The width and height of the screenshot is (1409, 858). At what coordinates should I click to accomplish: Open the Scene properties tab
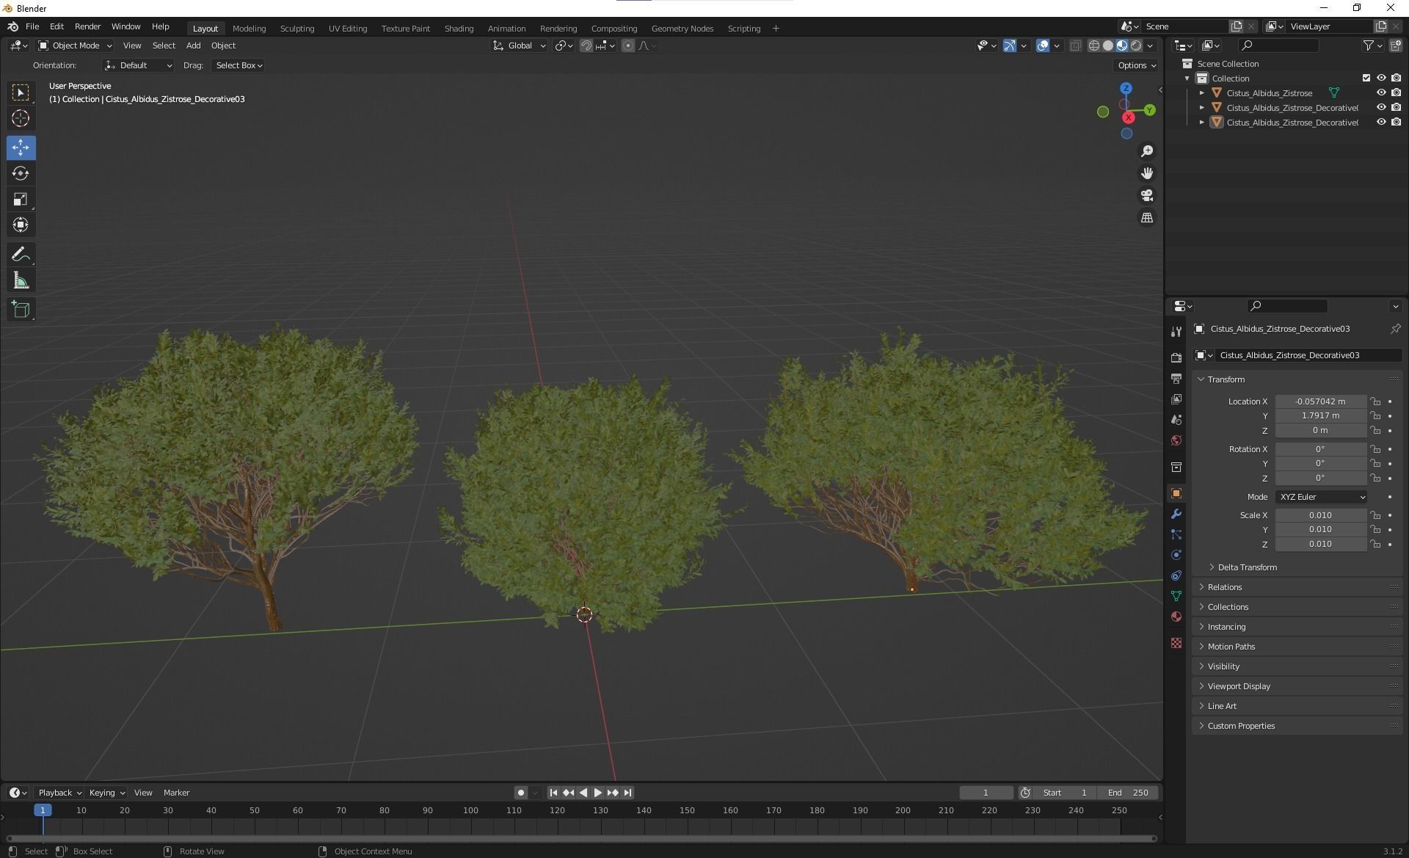1176,419
